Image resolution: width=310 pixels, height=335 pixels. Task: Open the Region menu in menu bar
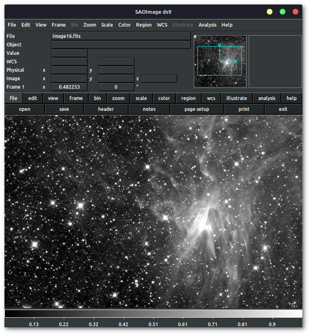pos(144,25)
